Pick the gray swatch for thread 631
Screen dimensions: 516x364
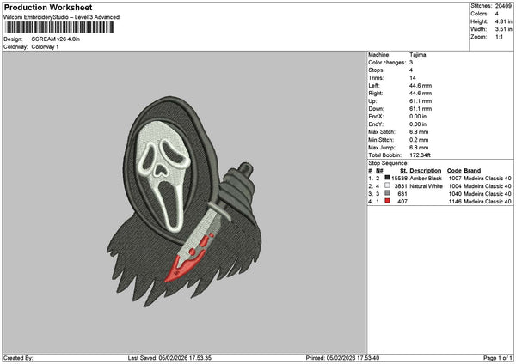click(x=386, y=193)
